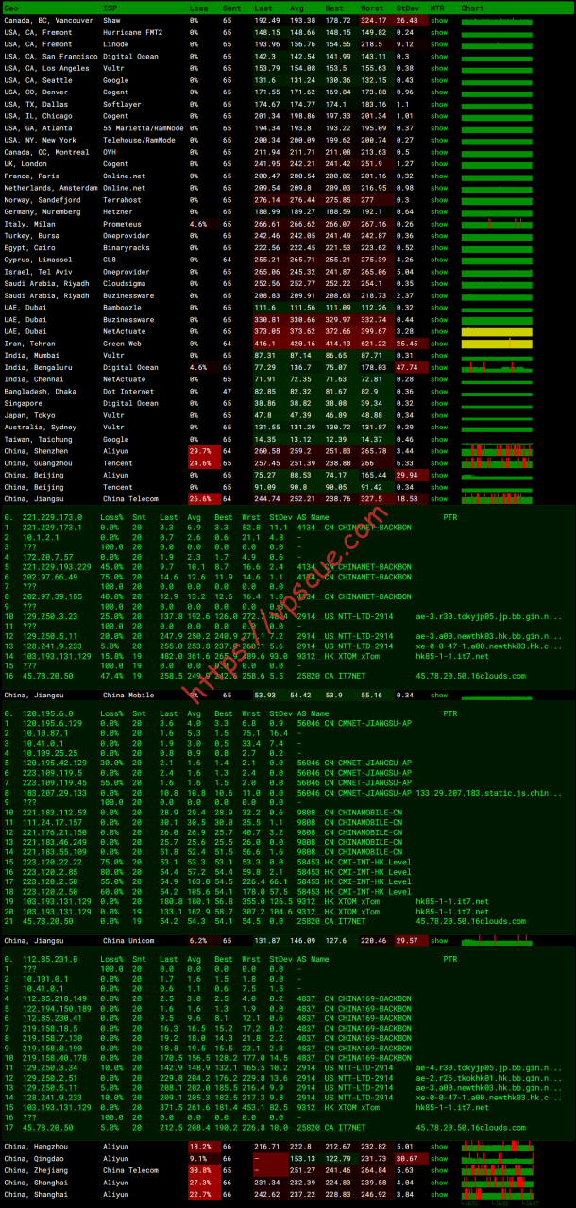
Task: Click the Geo column header
Action: 10,8
